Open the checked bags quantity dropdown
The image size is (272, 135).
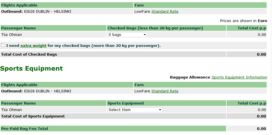[x=127, y=35]
